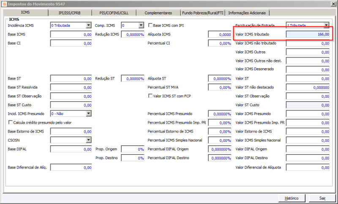This screenshot has height=204, width=338.
Task: Edit Base ST Custo field
Action: point(71,105)
